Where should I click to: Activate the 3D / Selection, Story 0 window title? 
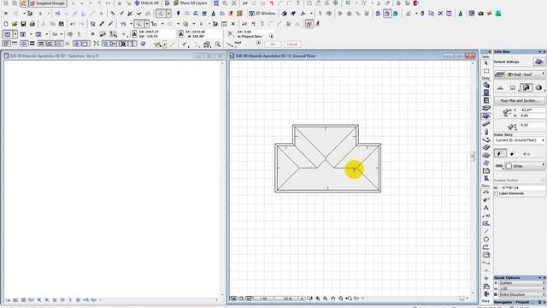click(x=54, y=56)
